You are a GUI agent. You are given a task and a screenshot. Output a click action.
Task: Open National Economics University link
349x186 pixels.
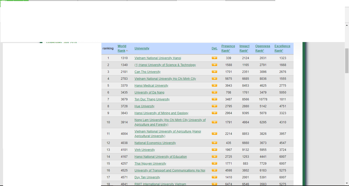pyautogui.click(x=155, y=143)
